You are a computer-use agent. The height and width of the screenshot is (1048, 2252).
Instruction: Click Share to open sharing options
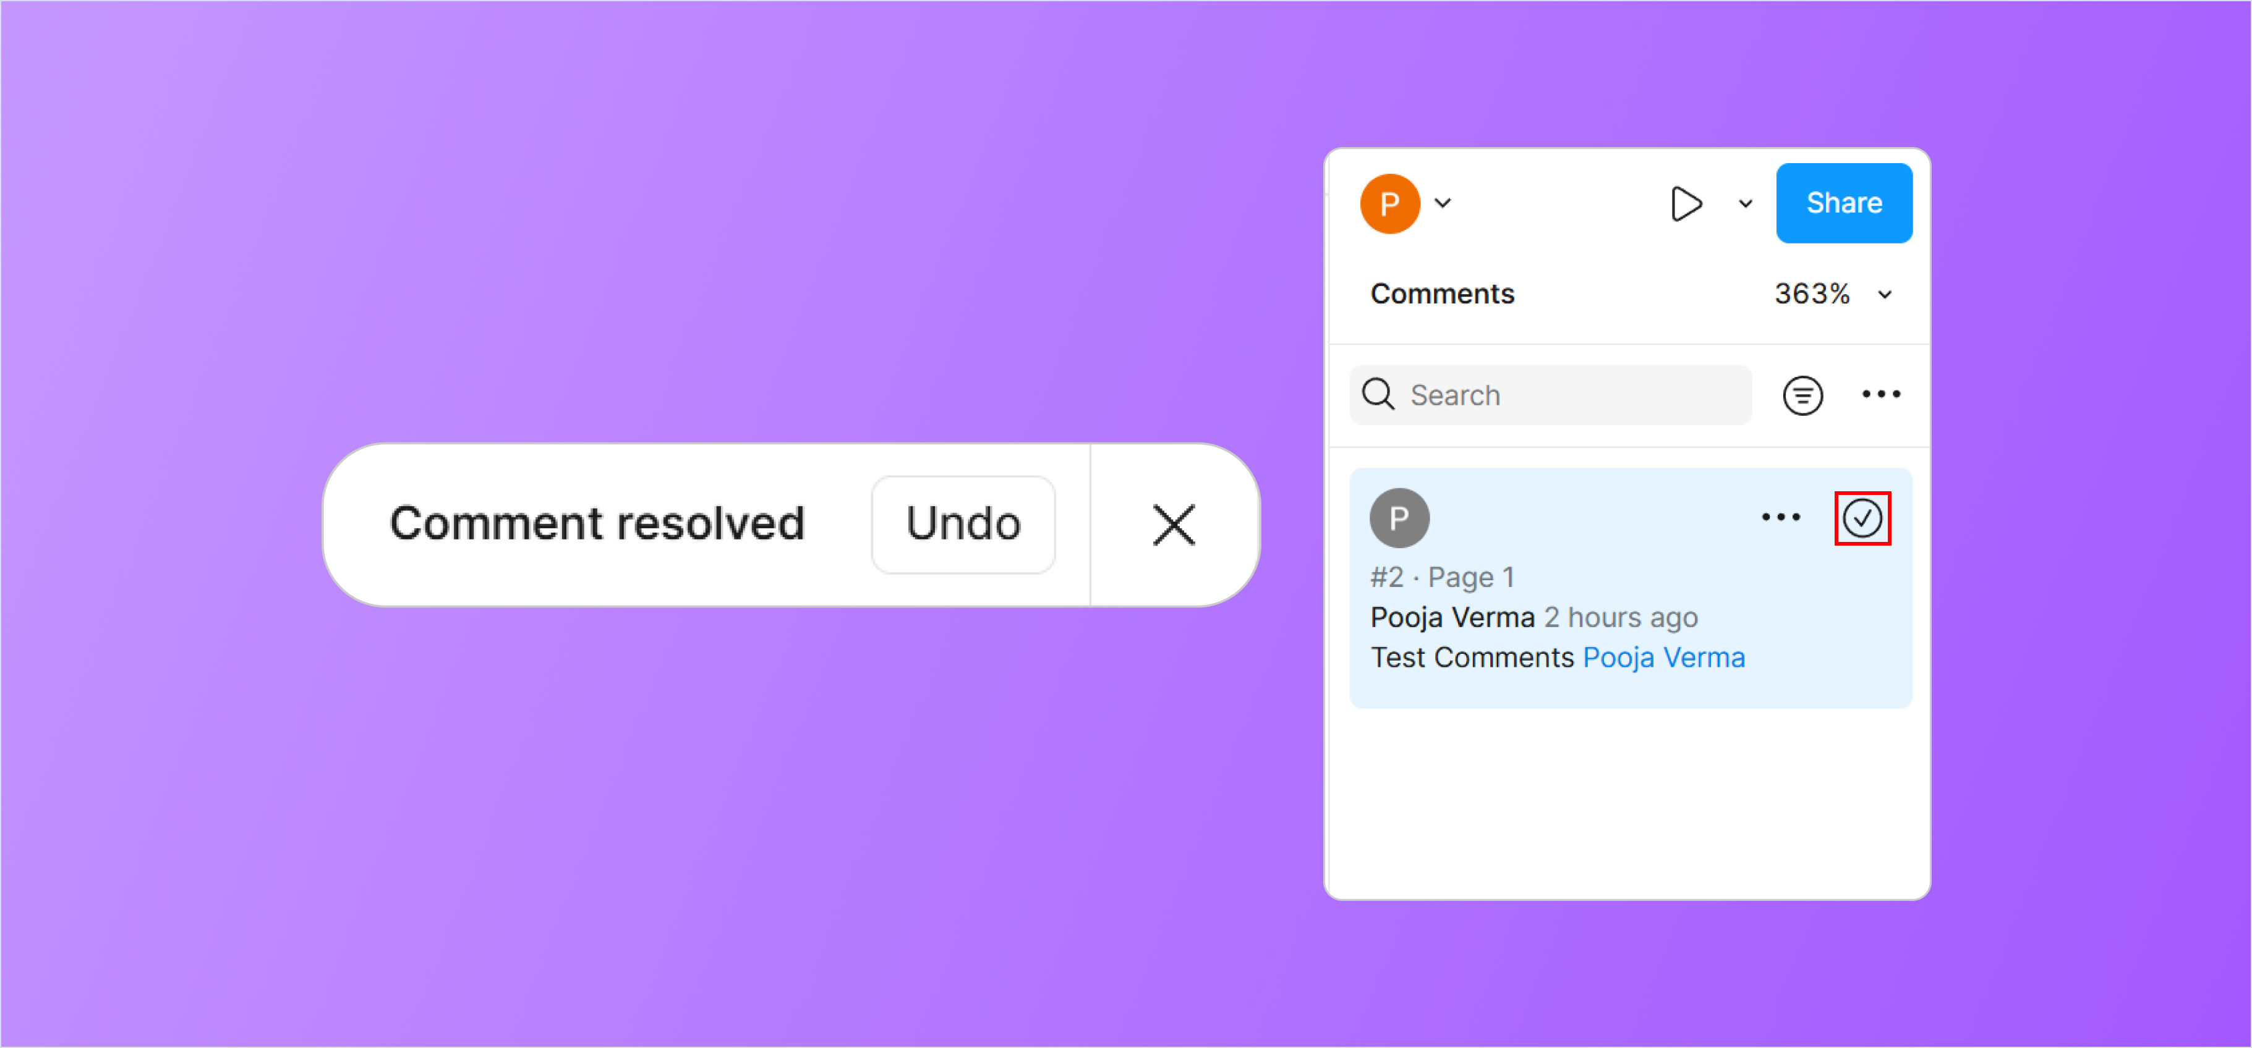(x=1844, y=201)
